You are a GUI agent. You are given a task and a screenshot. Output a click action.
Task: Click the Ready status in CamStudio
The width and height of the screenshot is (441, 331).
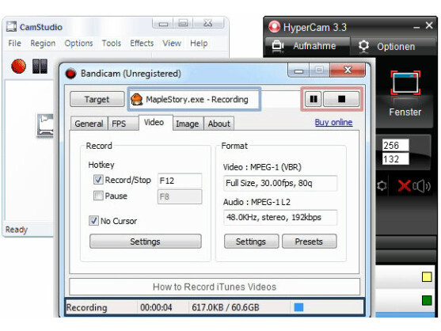17,230
